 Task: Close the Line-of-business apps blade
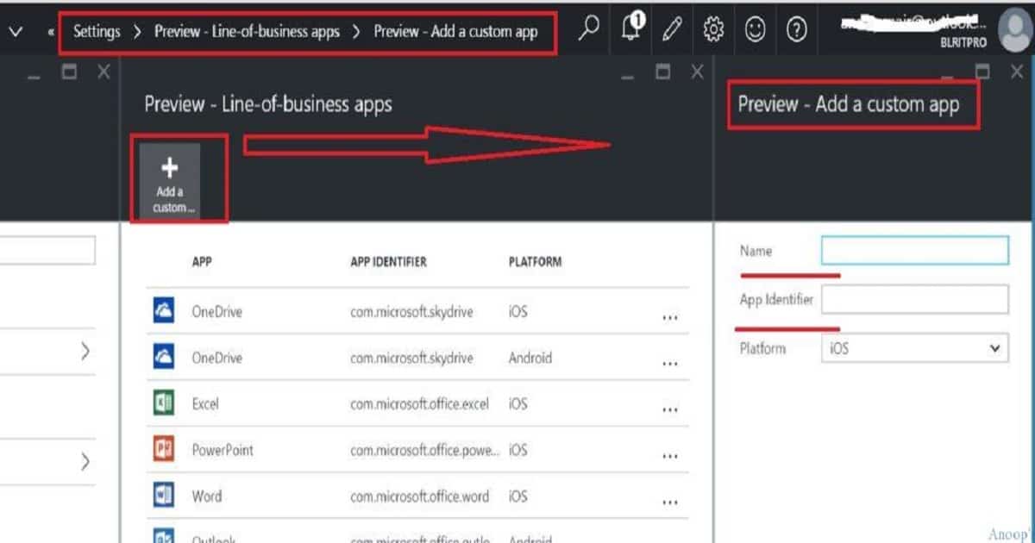[699, 72]
